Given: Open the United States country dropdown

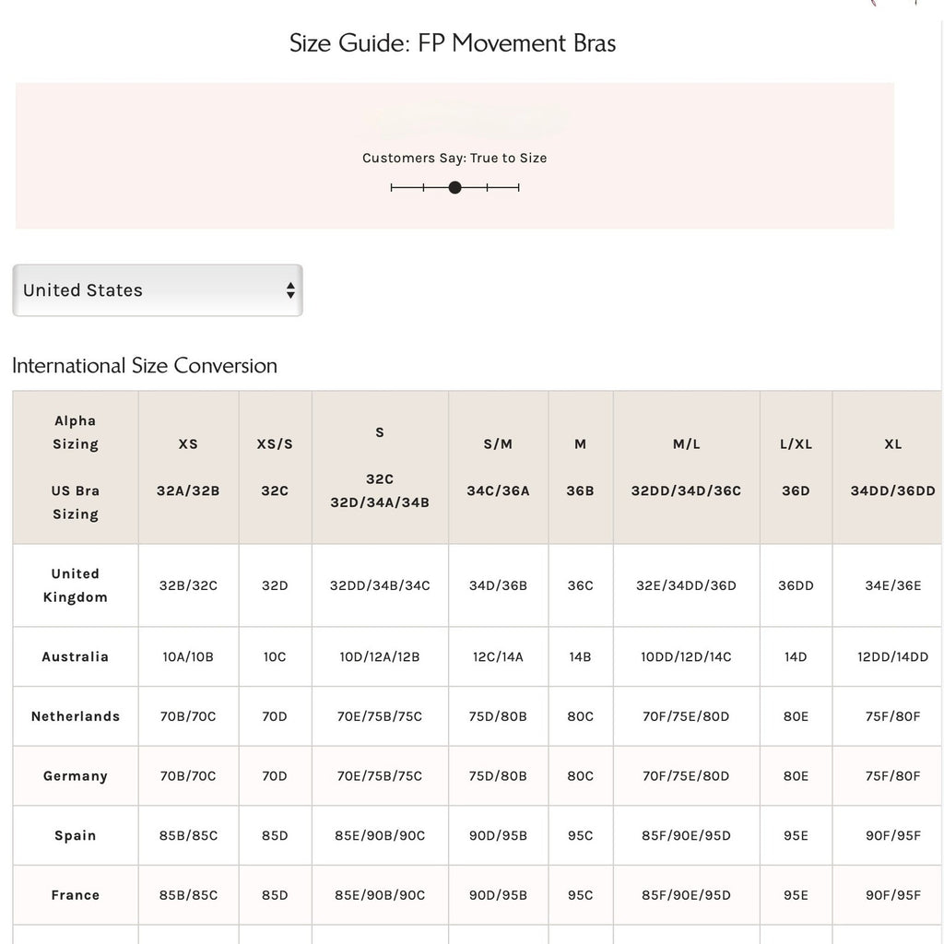Looking at the screenshot, I should [157, 290].
